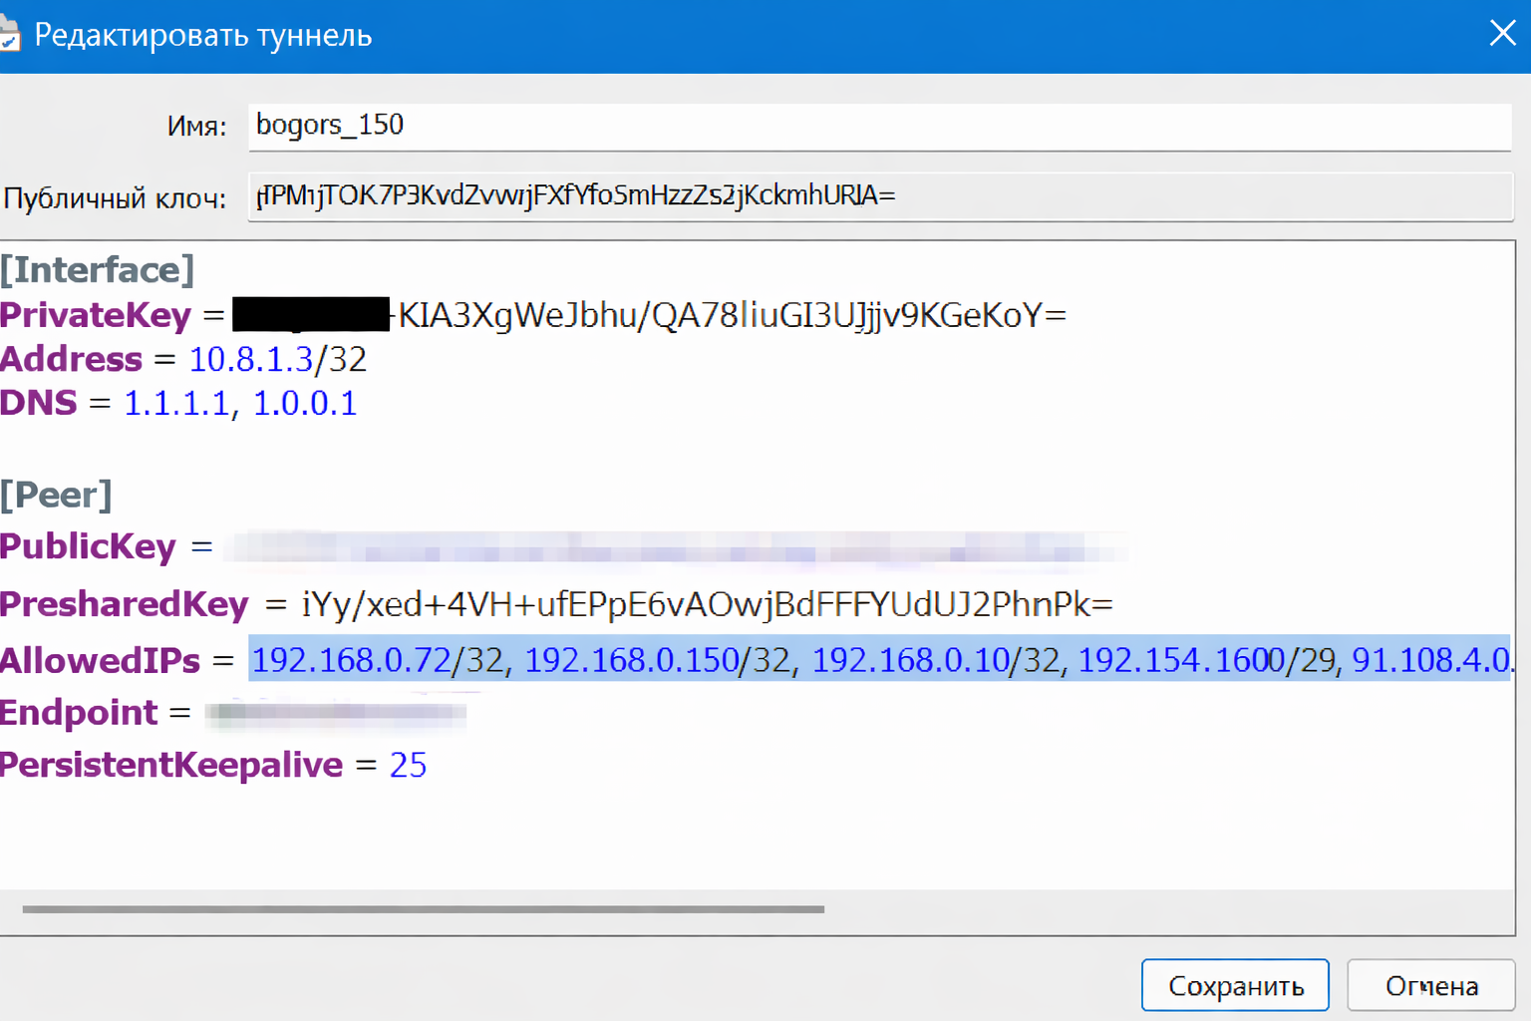Click the AllowedIPs key name
The height and width of the screenshot is (1021, 1531).
[x=100, y=660]
